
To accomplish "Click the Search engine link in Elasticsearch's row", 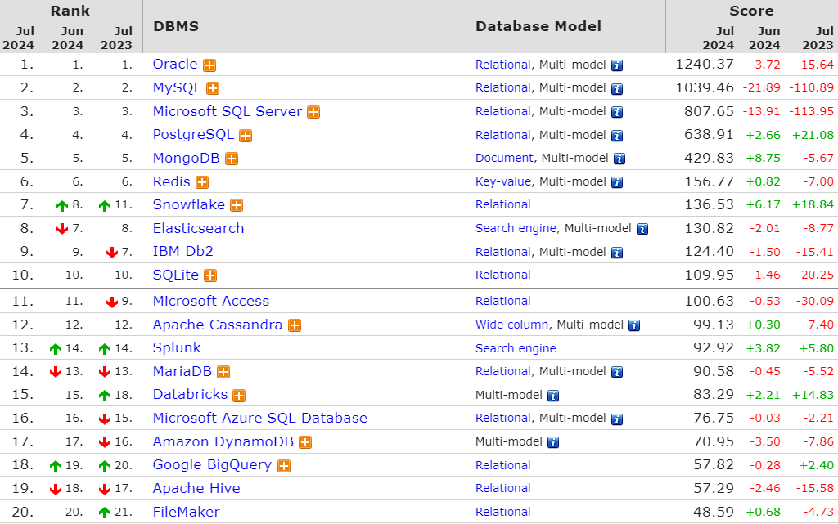I will (516, 229).
